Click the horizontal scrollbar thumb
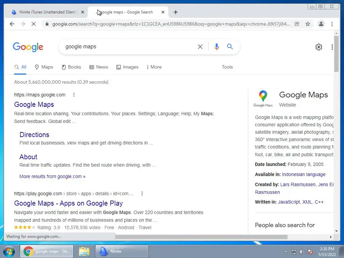344x258 pixels. click(202, 237)
